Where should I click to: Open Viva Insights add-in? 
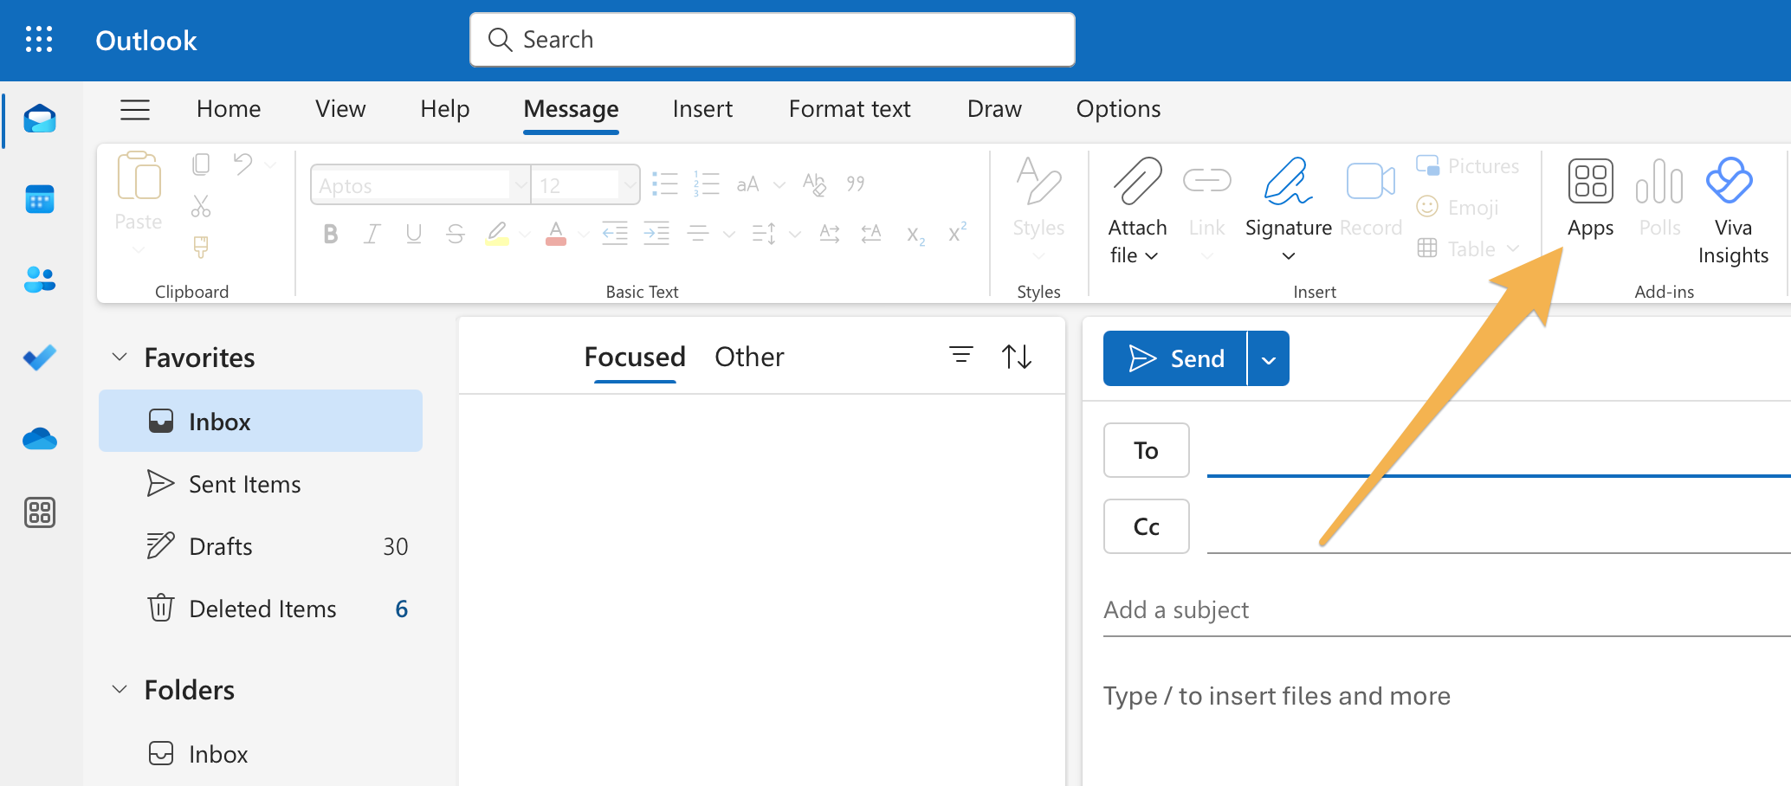click(x=1732, y=212)
